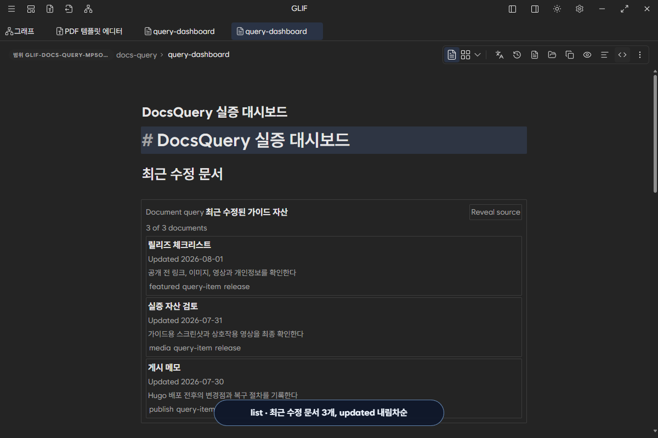Click the 3 of 3 documents count
Image resolution: width=658 pixels, height=438 pixels.
click(x=177, y=228)
